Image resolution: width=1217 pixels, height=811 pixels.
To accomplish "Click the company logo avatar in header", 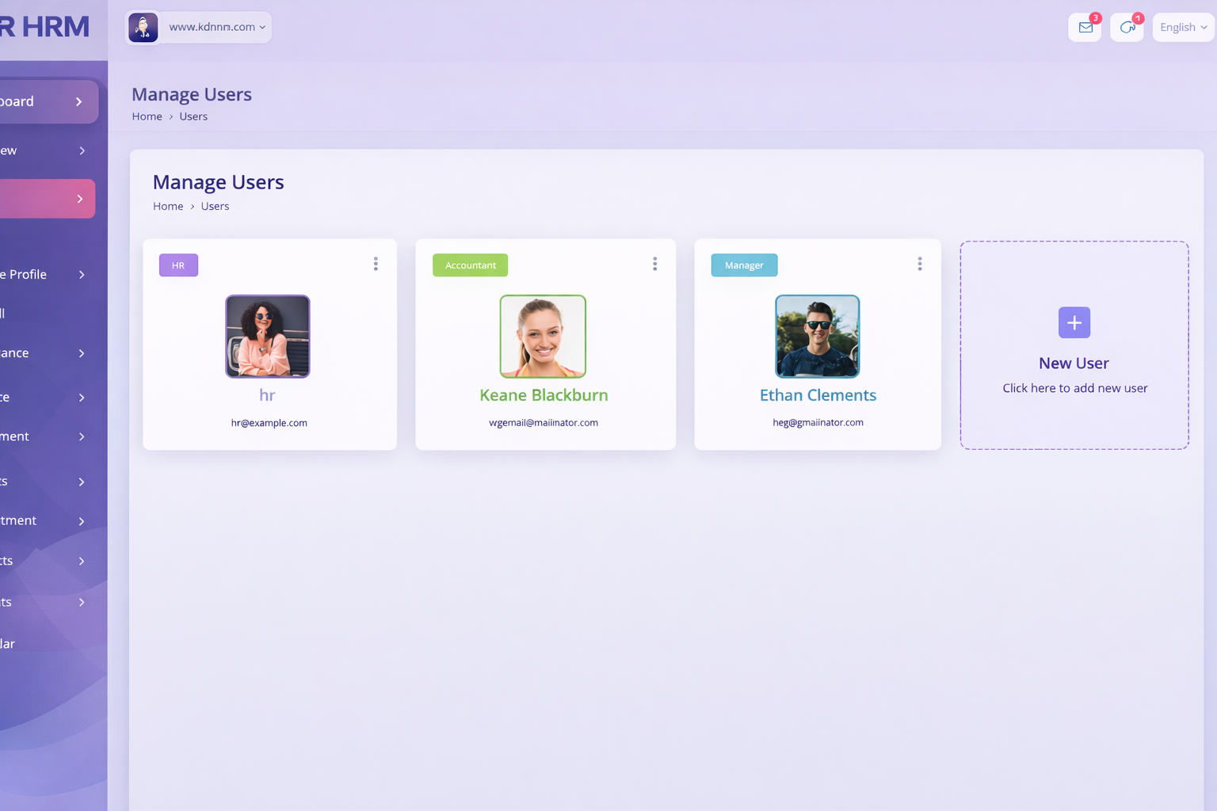I will 143,28.
